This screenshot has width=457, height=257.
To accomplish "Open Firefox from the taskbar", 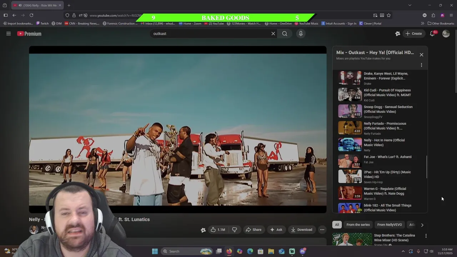I will pos(229,251).
